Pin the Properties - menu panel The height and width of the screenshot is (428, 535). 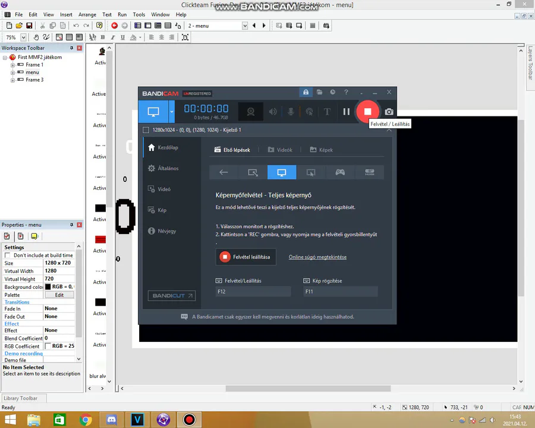[72, 225]
